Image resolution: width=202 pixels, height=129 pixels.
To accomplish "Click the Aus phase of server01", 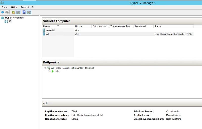I will pyautogui.click(x=77, y=30).
